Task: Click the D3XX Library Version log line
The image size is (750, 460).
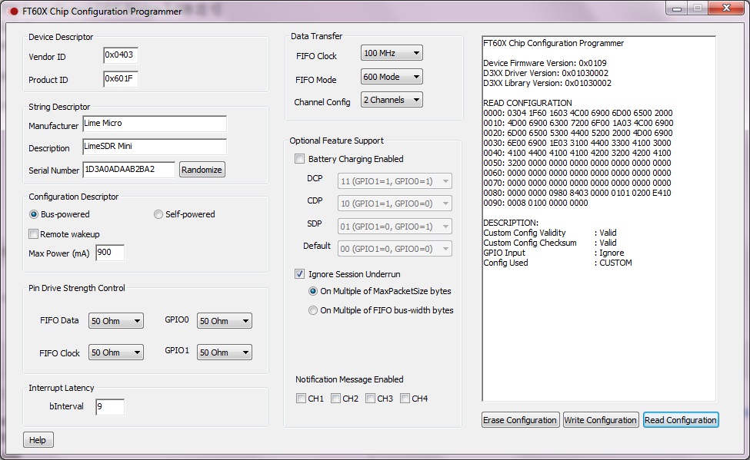Action: pyautogui.click(x=547, y=83)
